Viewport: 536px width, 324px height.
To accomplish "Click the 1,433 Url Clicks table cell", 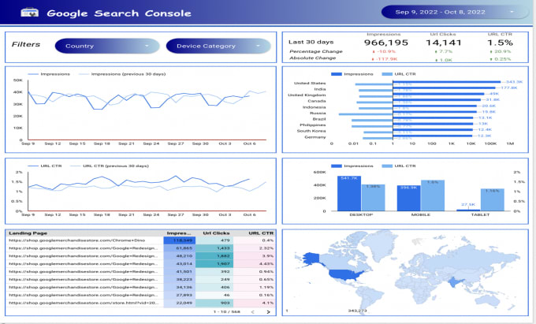I will [x=214, y=248].
